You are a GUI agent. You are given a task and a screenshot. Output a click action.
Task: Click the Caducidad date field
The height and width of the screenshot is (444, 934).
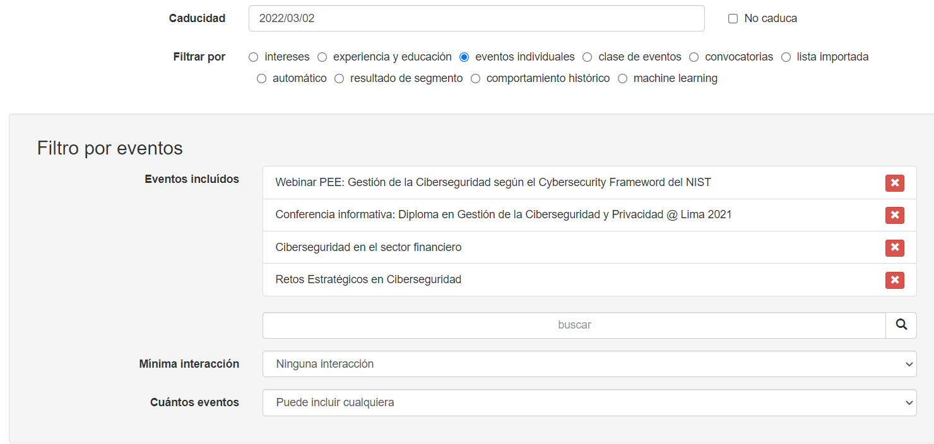pos(476,18)
